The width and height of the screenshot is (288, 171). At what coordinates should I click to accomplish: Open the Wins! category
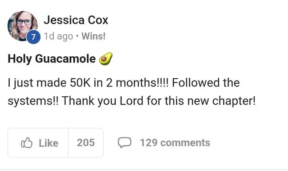click(x=94, y=36)
